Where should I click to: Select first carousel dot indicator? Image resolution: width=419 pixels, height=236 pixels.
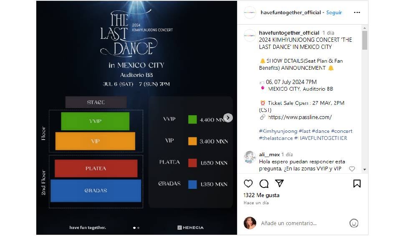(134, 228)
